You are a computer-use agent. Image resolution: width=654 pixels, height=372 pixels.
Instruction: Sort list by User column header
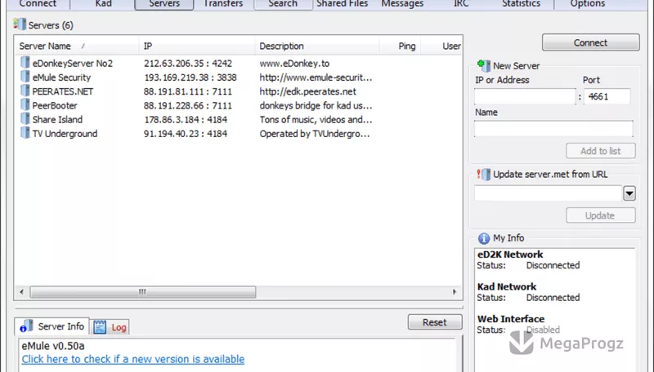(441, 46)
